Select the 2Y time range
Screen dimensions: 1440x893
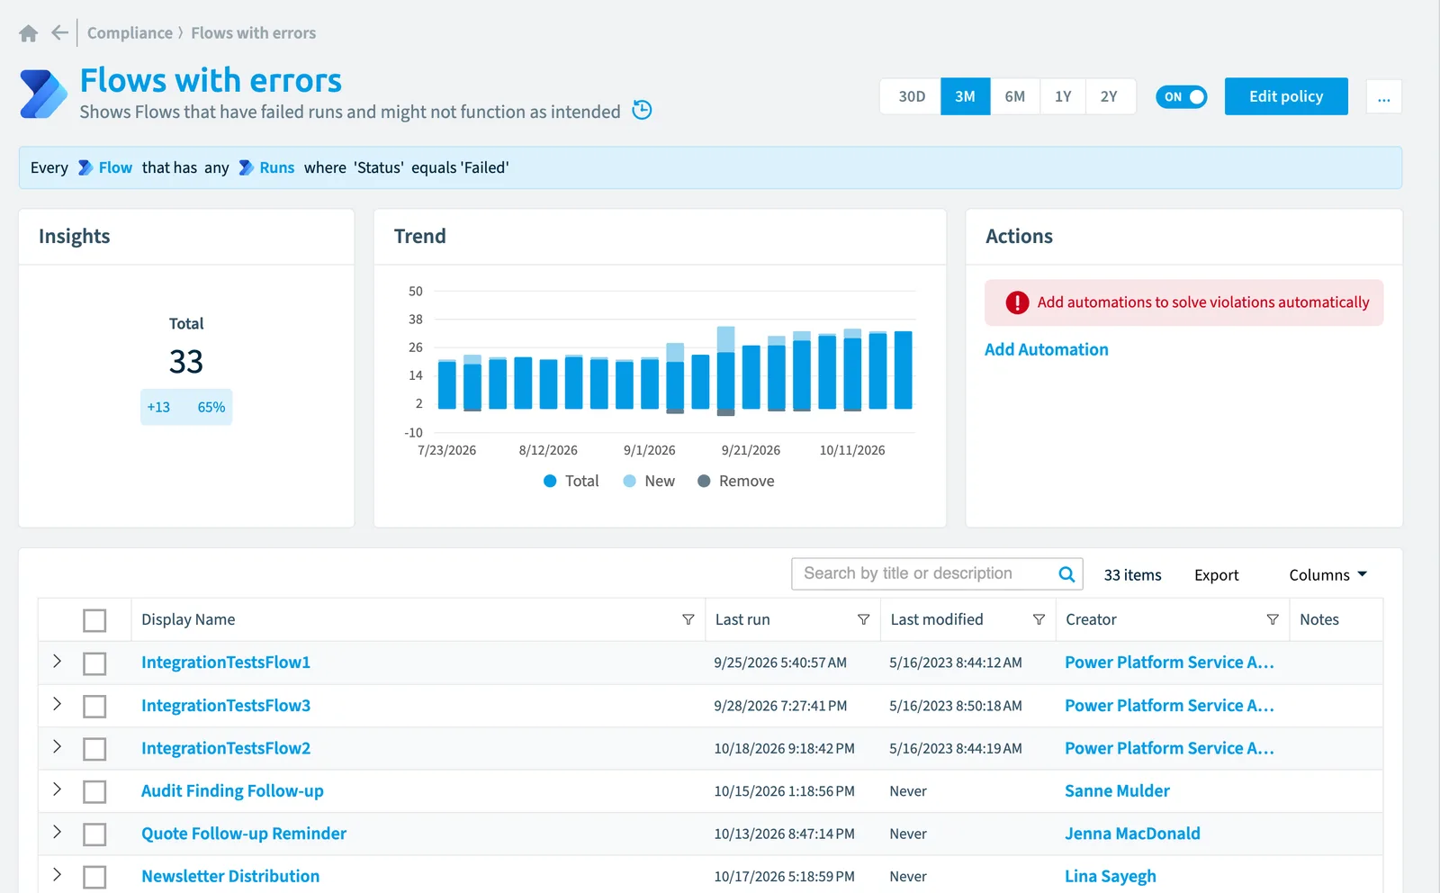tap(1110, 96)
